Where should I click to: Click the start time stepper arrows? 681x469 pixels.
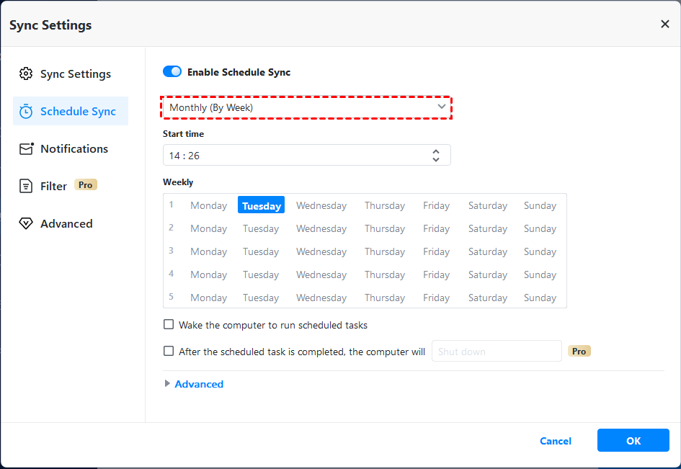(436, 155)
